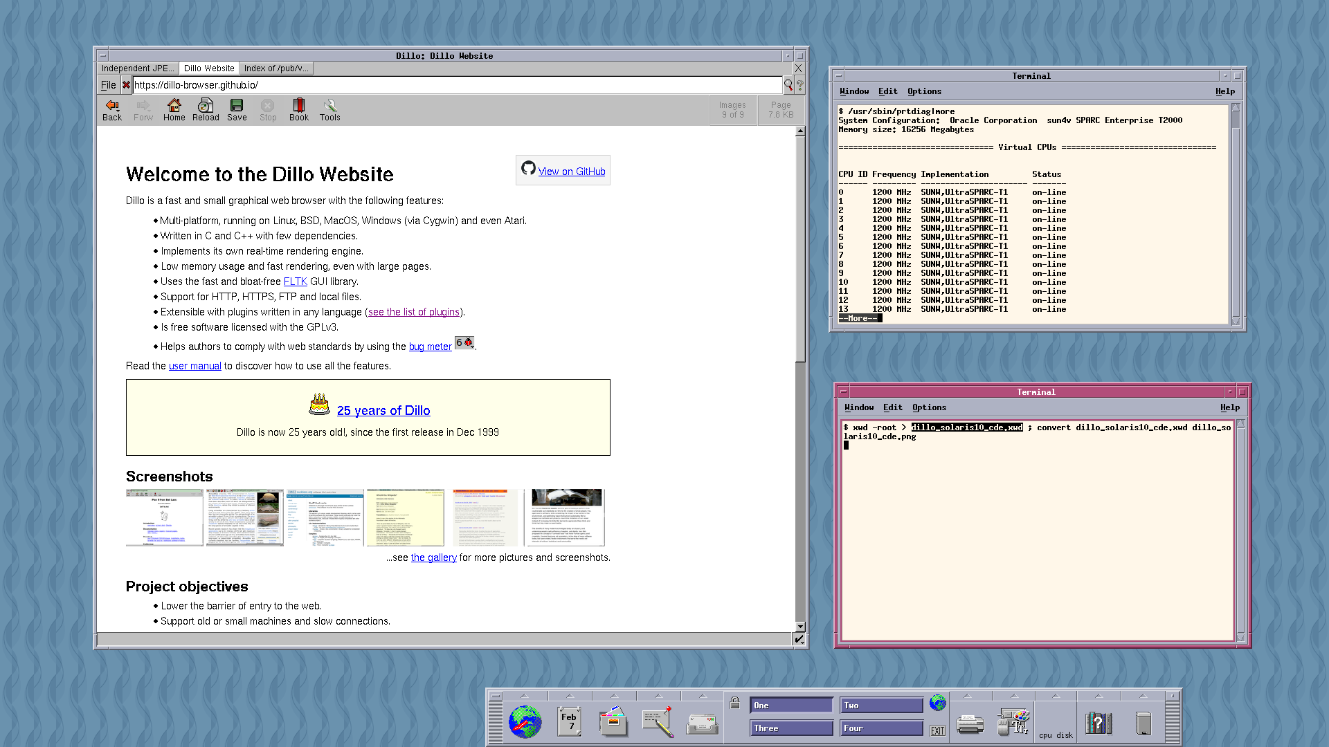Lock the screen with the padlock icon

pos(735,703)
